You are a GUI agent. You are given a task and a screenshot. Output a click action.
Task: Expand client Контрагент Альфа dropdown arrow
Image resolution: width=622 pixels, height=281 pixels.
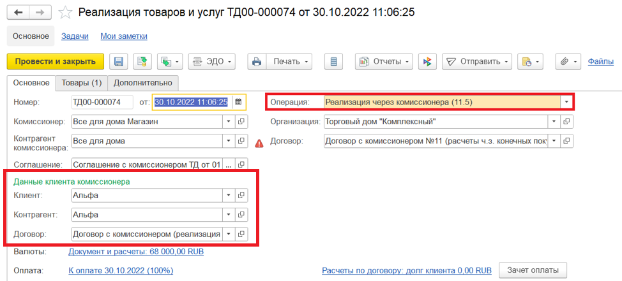[x=229, y=215]
